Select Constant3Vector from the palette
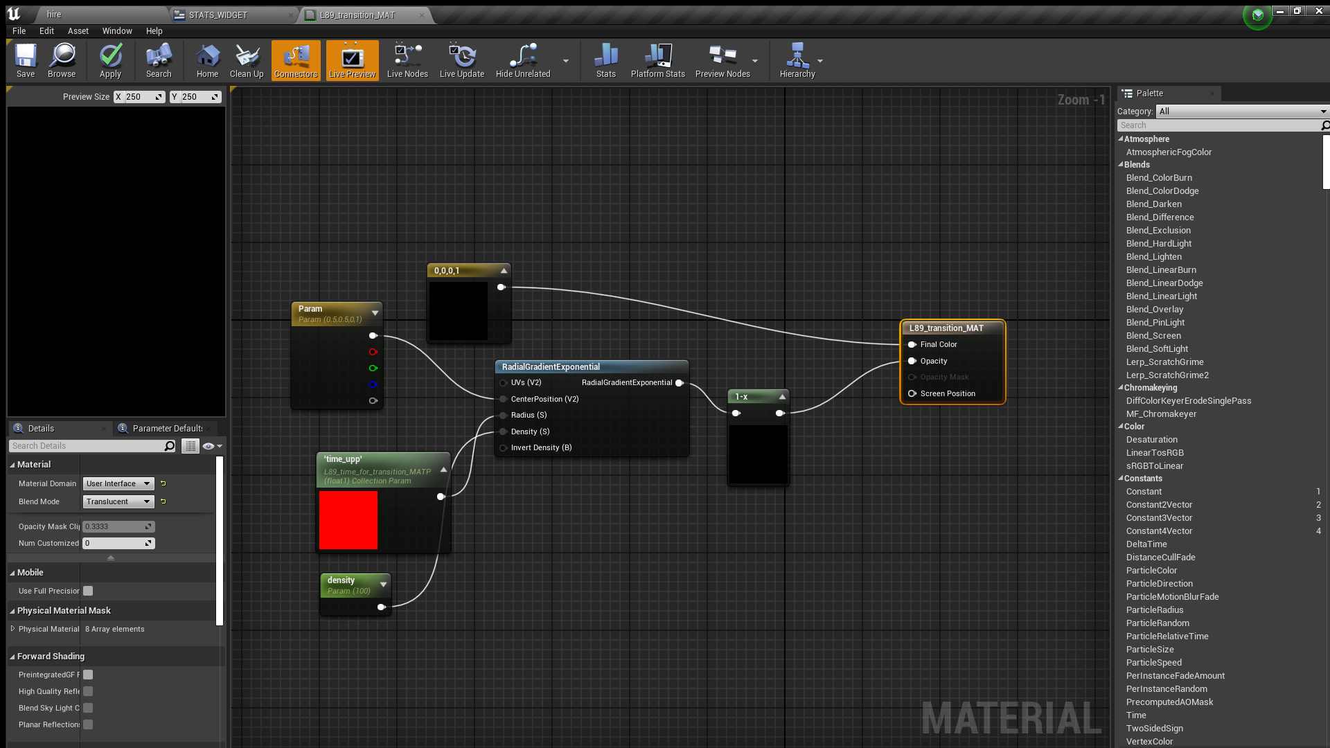 (1159, 518)
